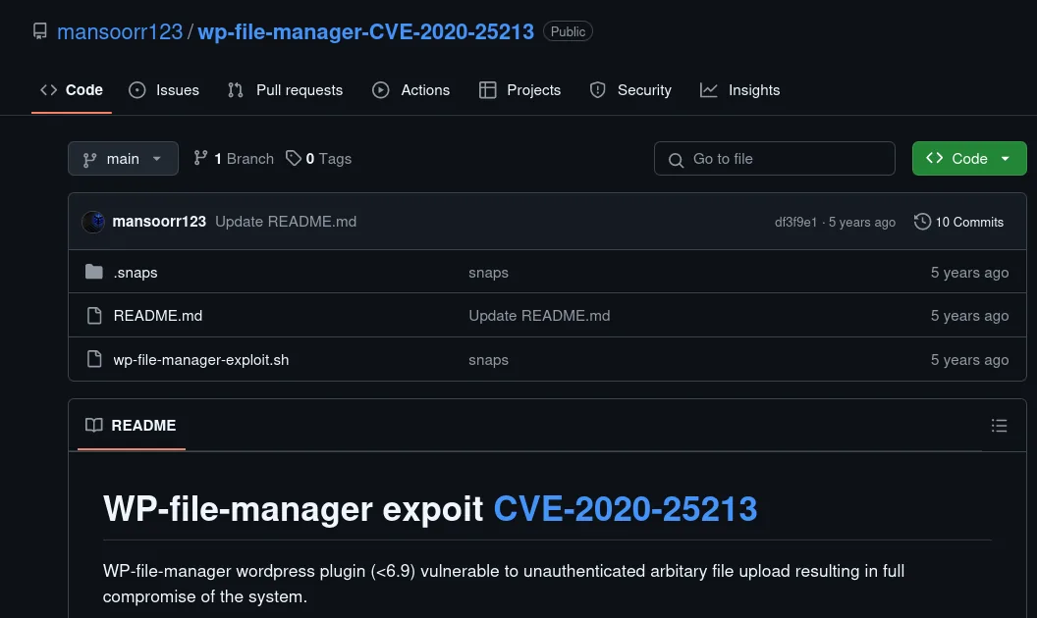This screenshot has height=618, width=1037.
Task: Click the Insights graph icon
Action: point(708,90)
